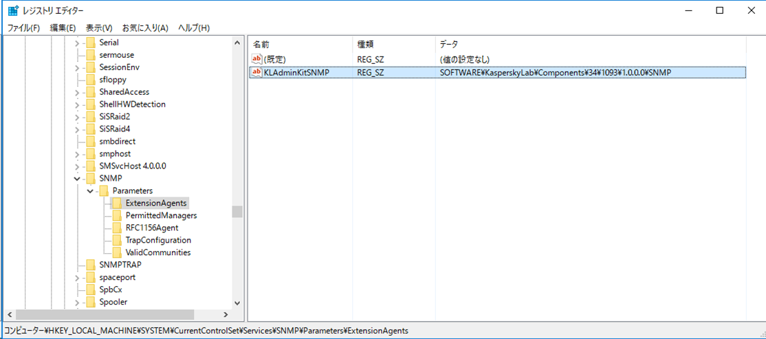The height and width of the screenshot is (339, 766).
Task: Click tree pane scroll up arrow
Action: 237,43
